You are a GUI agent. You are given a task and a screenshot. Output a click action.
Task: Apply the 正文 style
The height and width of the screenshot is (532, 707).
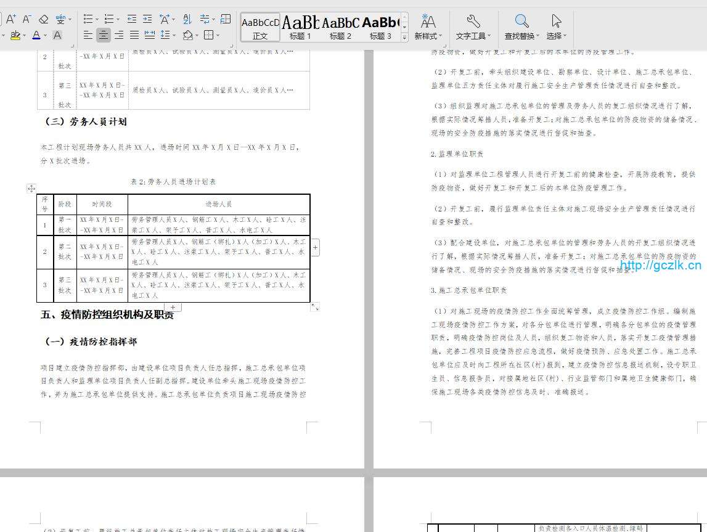click(260, 28)
